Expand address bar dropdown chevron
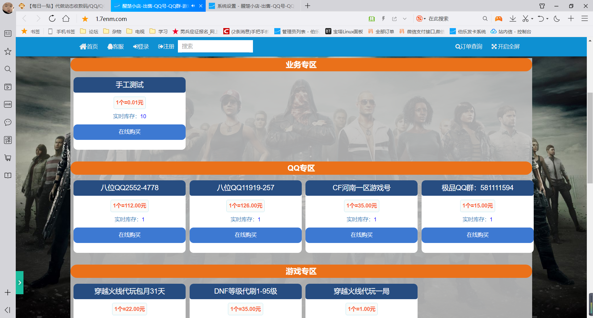593x318 pixels. click(405, 19)
